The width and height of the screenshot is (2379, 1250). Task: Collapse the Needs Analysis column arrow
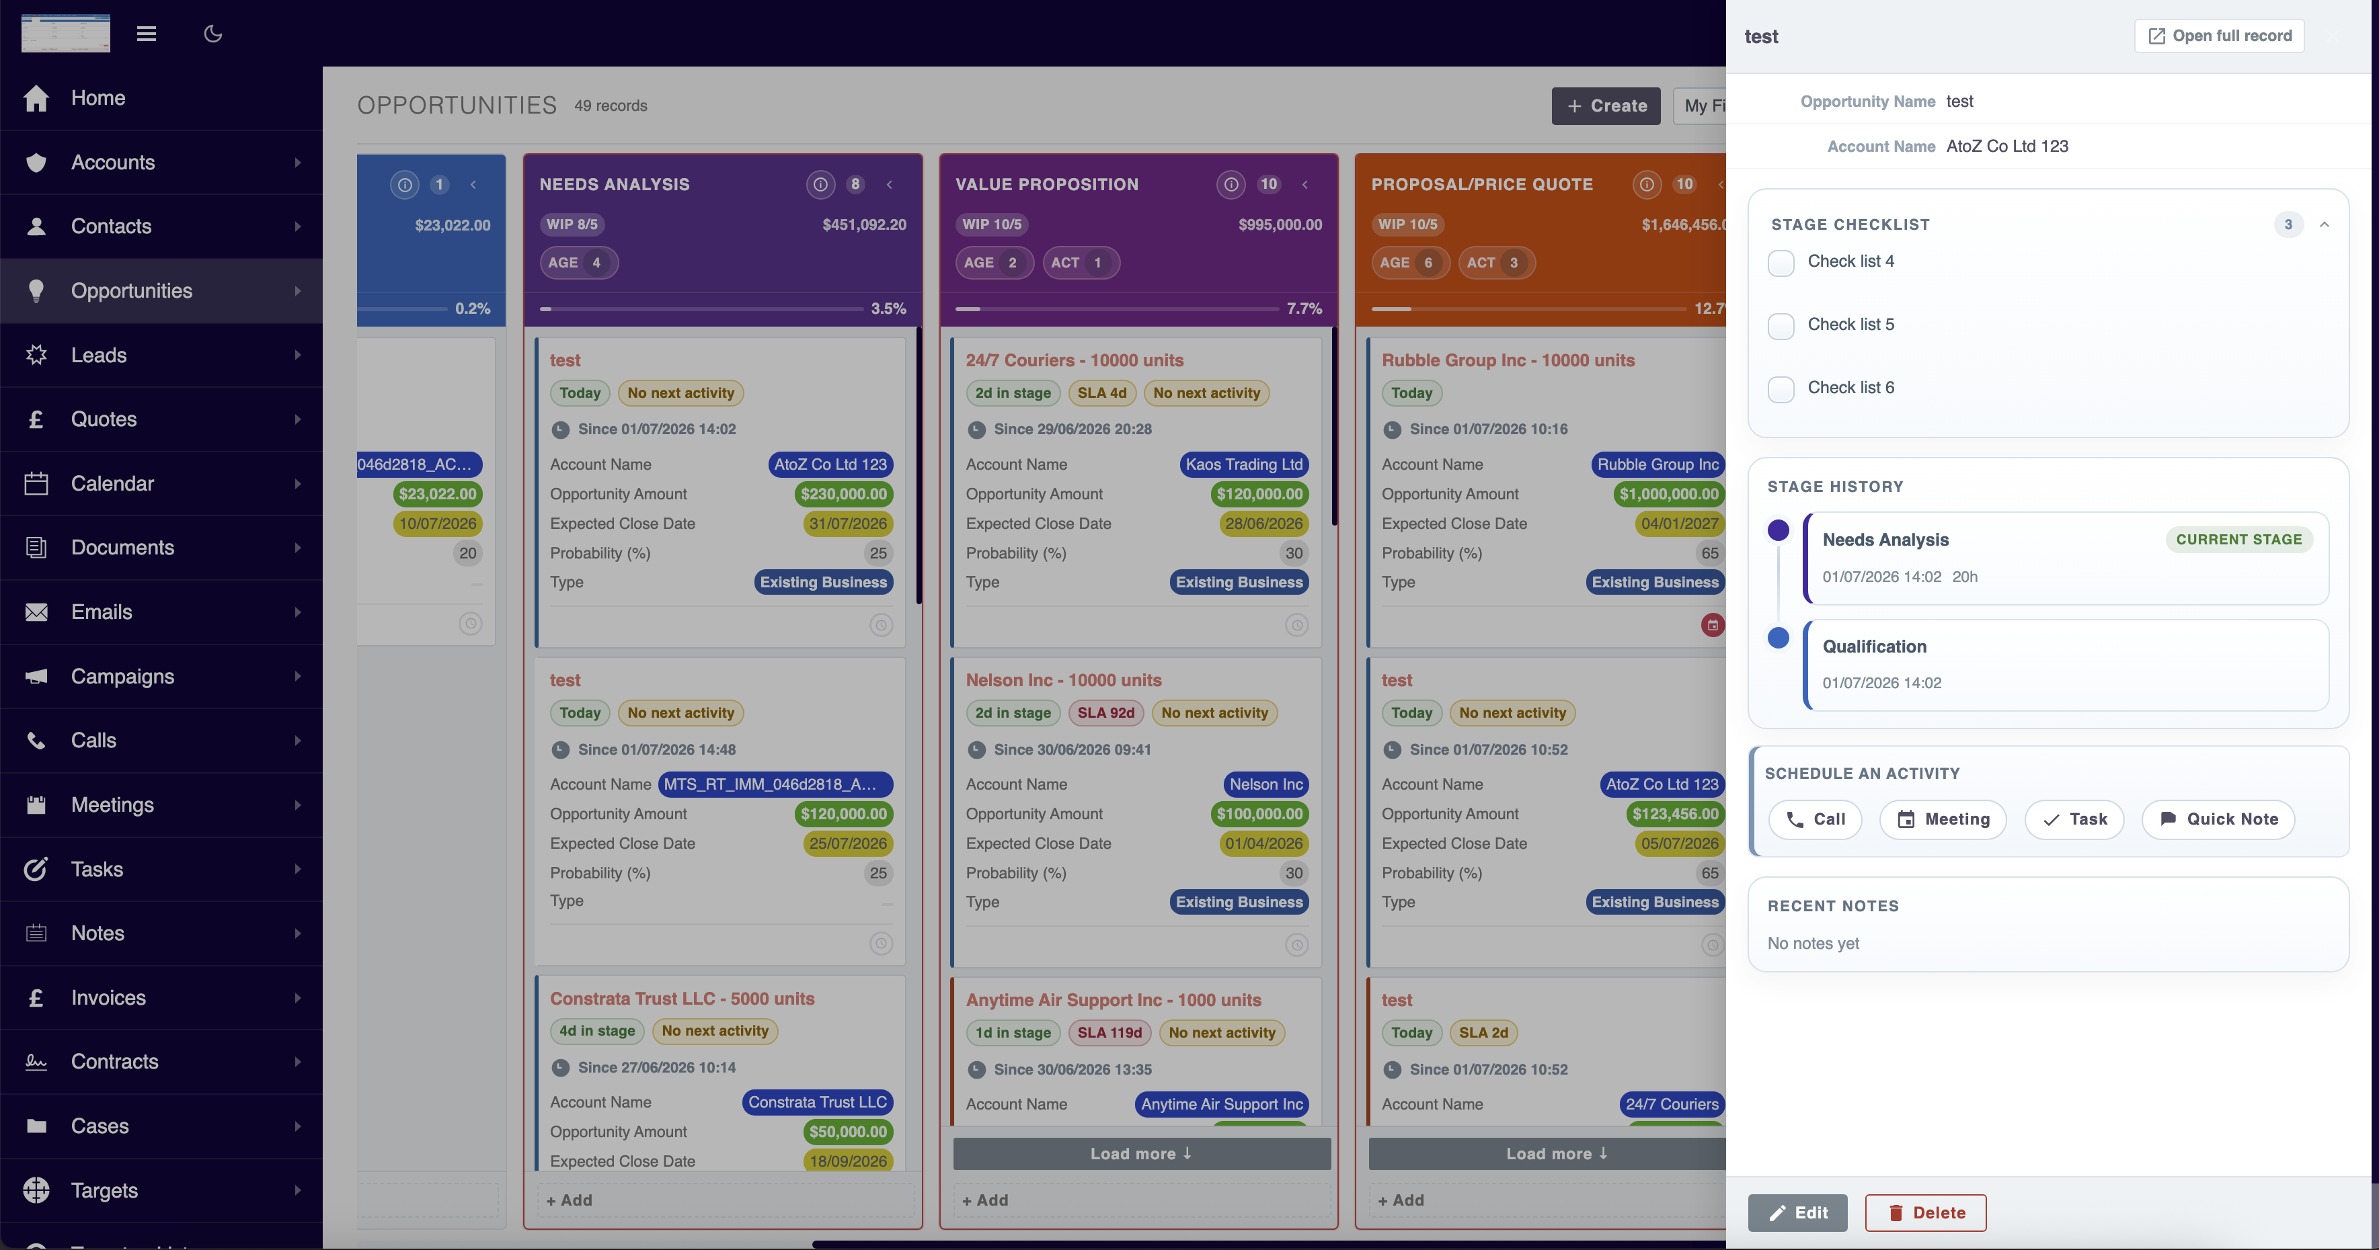click(x=890, y=185)
